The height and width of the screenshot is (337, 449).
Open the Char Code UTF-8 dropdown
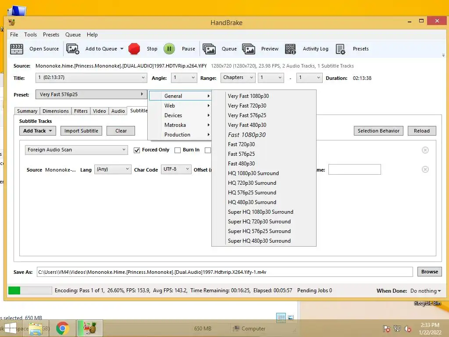coord(176,169)
